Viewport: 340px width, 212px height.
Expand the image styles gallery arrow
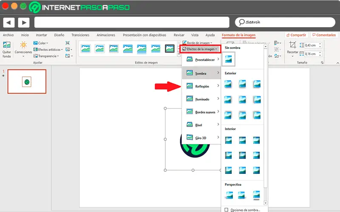tap(179, 53)
